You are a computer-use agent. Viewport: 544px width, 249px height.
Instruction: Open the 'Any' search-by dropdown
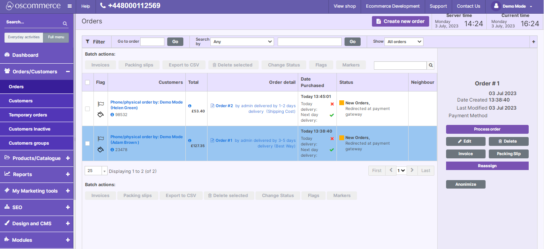pos(242,41)
